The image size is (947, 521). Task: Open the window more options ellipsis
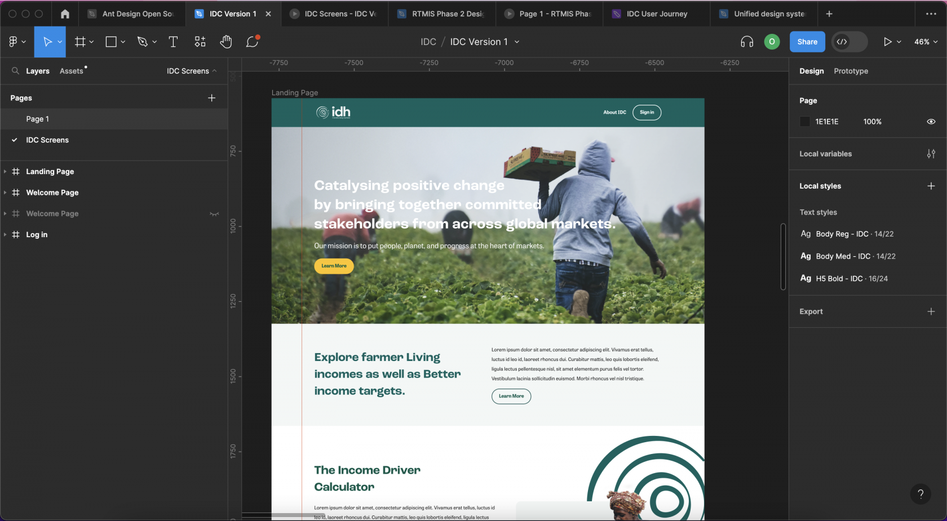point(931,14)
